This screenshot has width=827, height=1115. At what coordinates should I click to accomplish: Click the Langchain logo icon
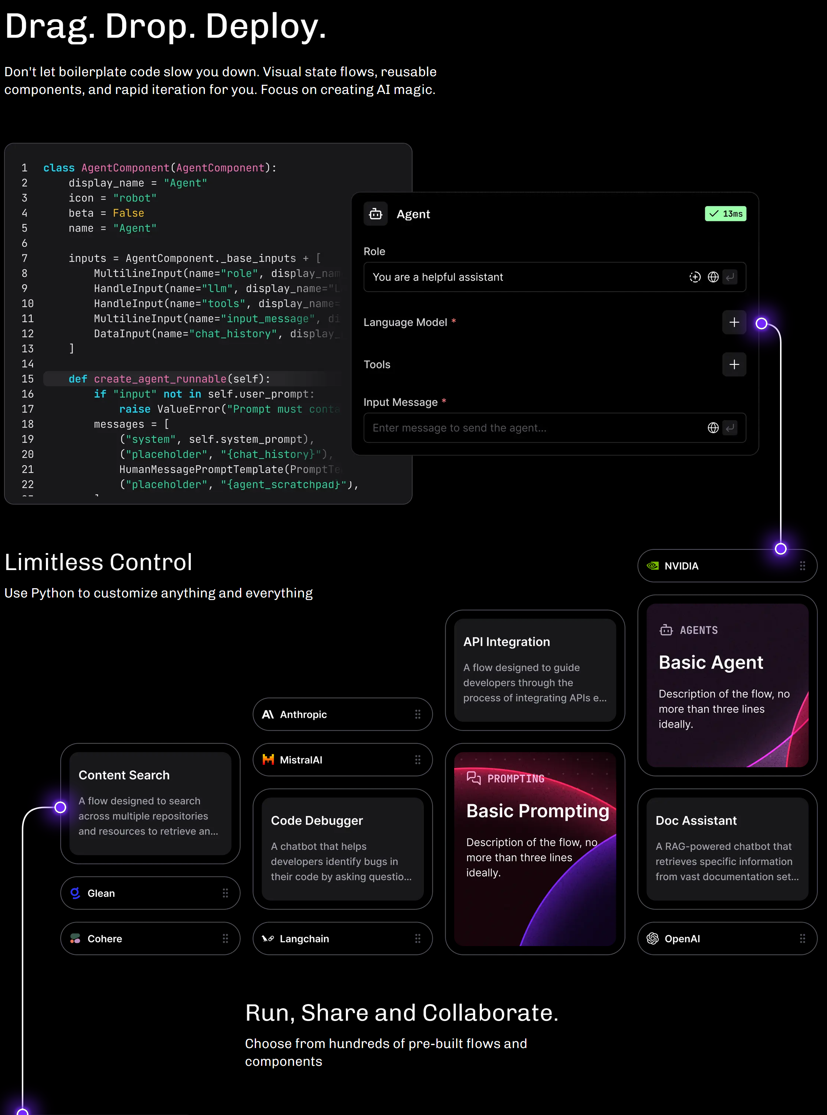coord(268,939)
